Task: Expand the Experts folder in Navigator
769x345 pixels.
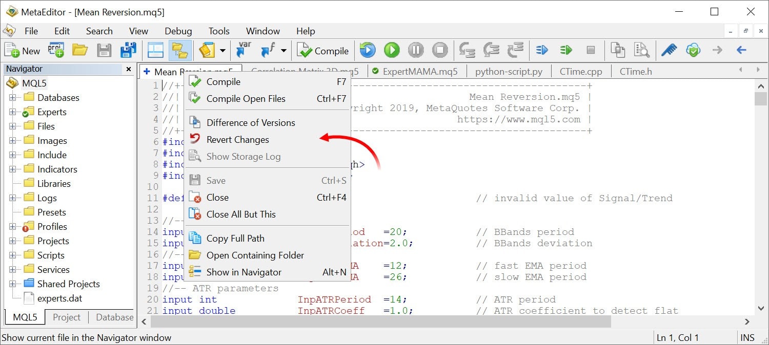Action: click(x=12, y=112)
